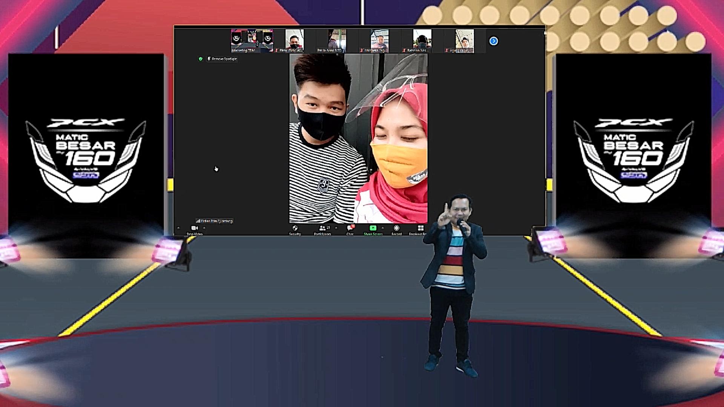724x407 pixels.
Task: Start recording with the Record button
Action: 396,230
